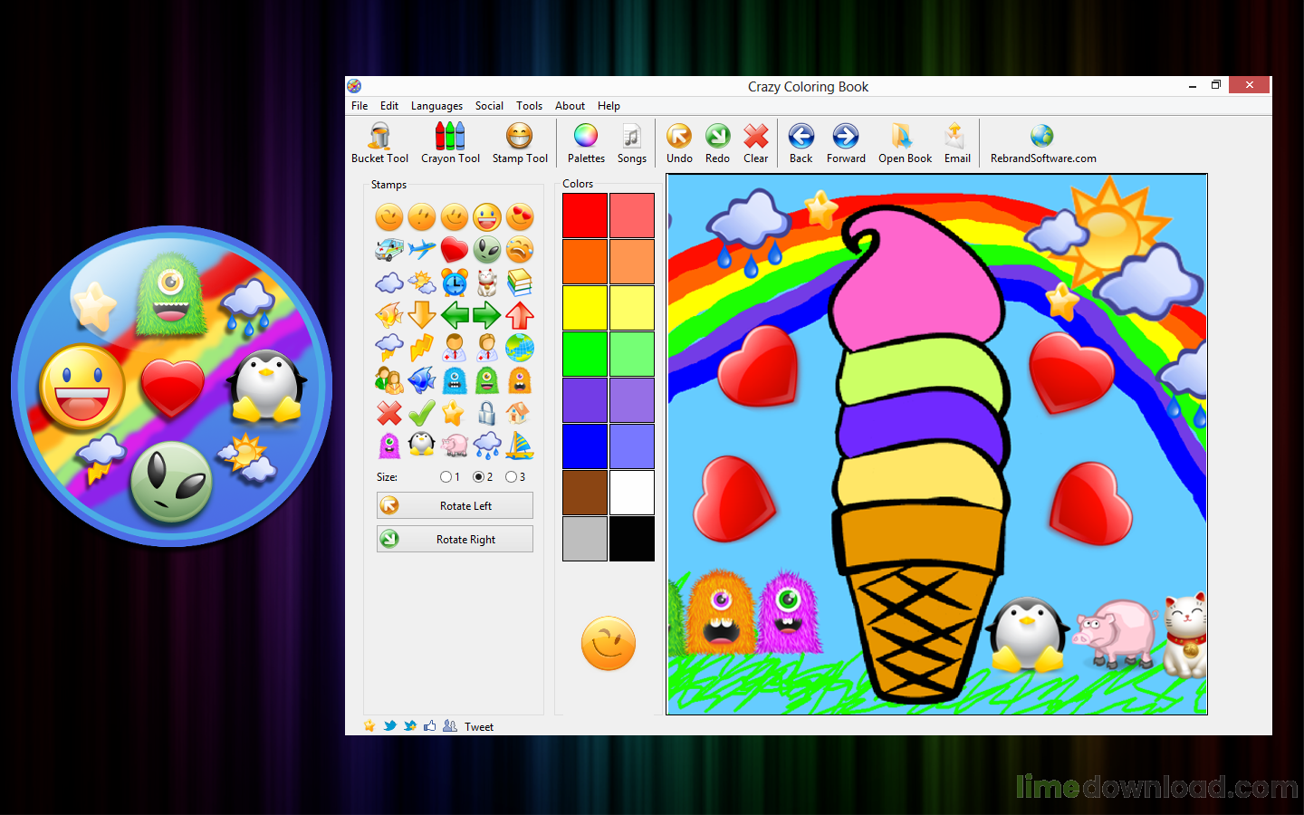Image resolution: width=1304 pixels, height=815 pixels.
Task: Set stamp size to 3
Action: pyautogui.click(x=511, y=477)
